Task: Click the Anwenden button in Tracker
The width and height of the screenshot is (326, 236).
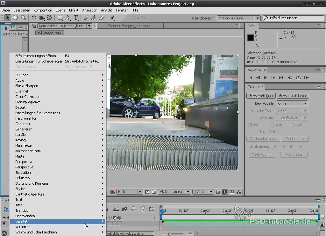Action: coord(294,155)
